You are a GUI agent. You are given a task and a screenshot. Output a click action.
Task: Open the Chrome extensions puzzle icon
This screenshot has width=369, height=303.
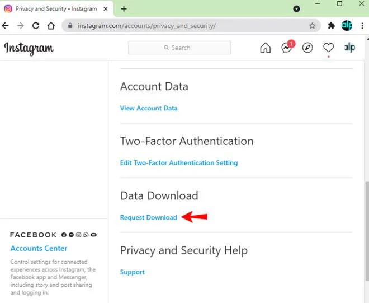tap(332, 26)
